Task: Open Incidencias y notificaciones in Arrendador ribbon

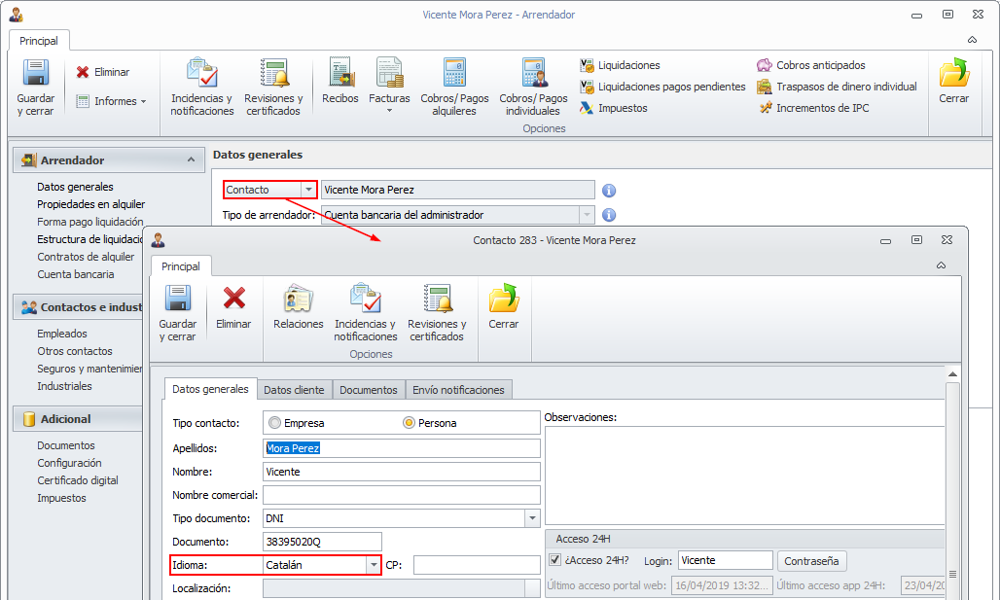Action: [202, 88]
